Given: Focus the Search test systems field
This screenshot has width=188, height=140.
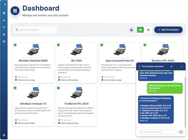Looking at the screenshot, I should 36,30.
